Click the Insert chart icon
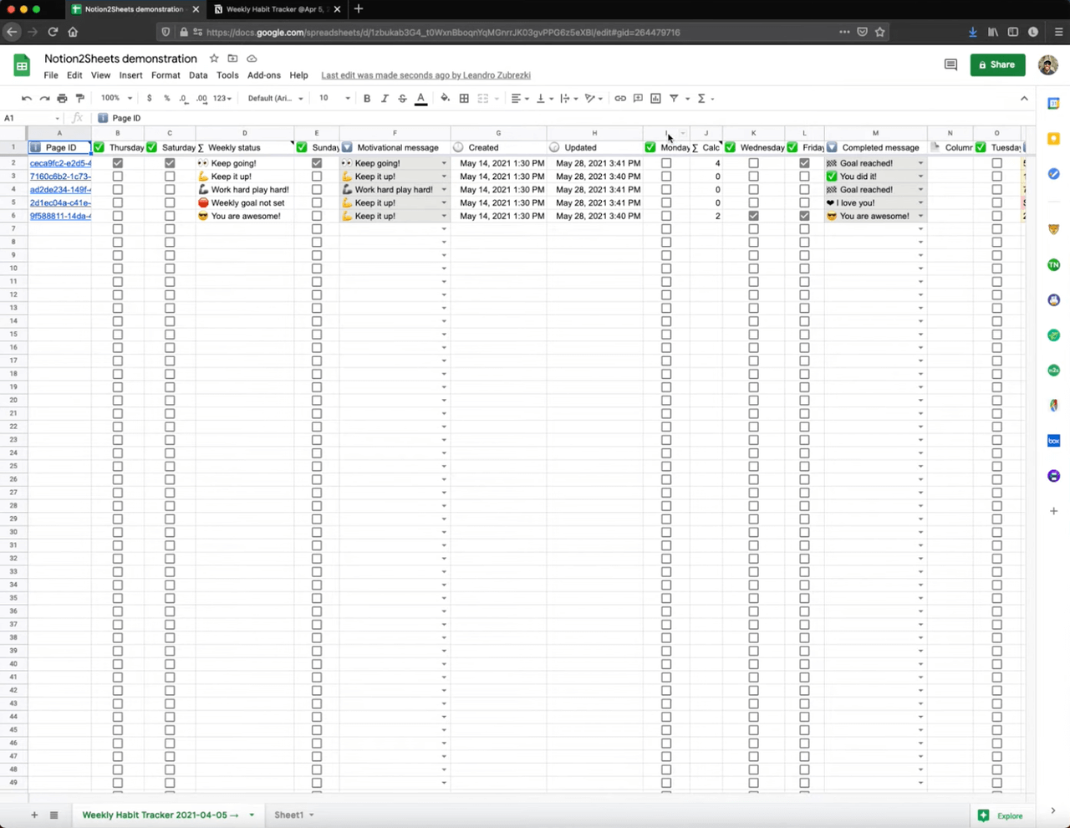 [655, 99]
